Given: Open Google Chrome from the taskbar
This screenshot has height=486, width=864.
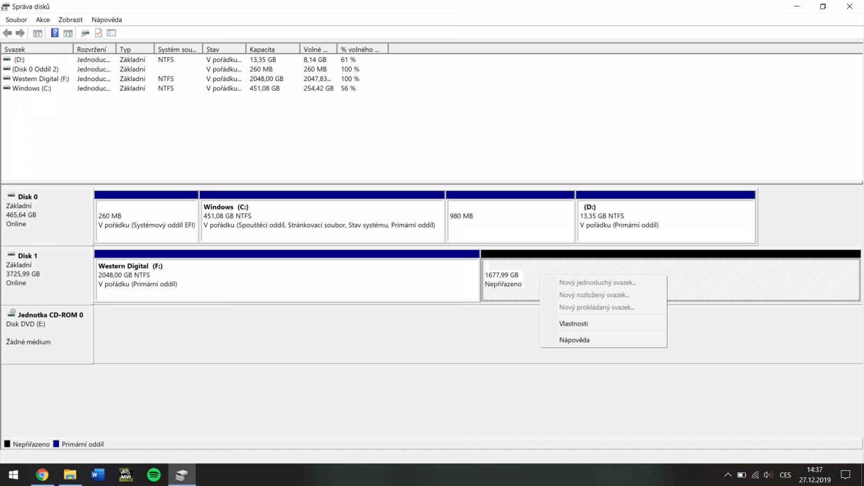Looking at the screenshot, I should pos(42,475).
